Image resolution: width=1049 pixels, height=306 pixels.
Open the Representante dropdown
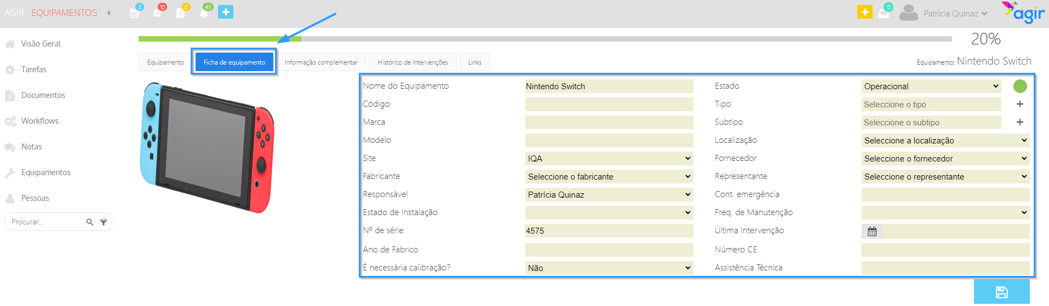click(x=945, y=177)
